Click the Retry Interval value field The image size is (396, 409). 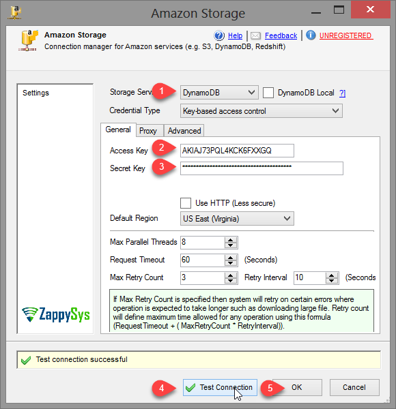(x=309, y=278)
